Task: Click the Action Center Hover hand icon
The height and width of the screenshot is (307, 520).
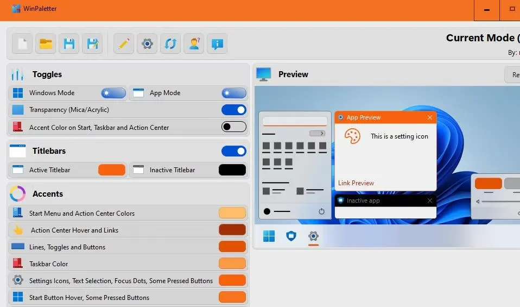Action: (18, 230)
